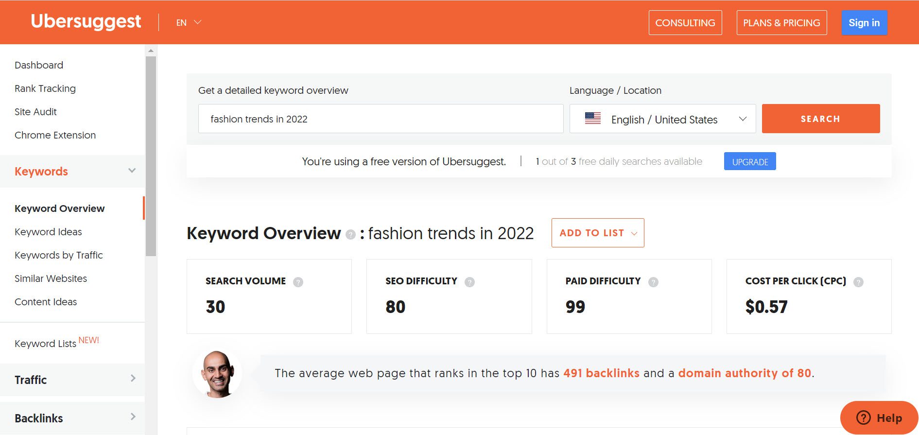Click the Neil Patel avatar photo

pos(217,374)
